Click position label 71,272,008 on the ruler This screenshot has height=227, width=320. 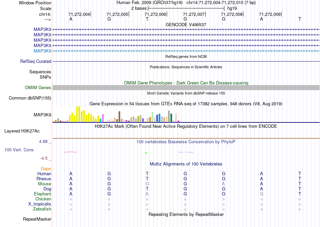[x=232, y=14]
